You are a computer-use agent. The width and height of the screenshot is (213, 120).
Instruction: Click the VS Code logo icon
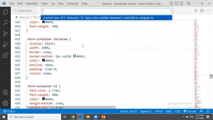[4, 3]
